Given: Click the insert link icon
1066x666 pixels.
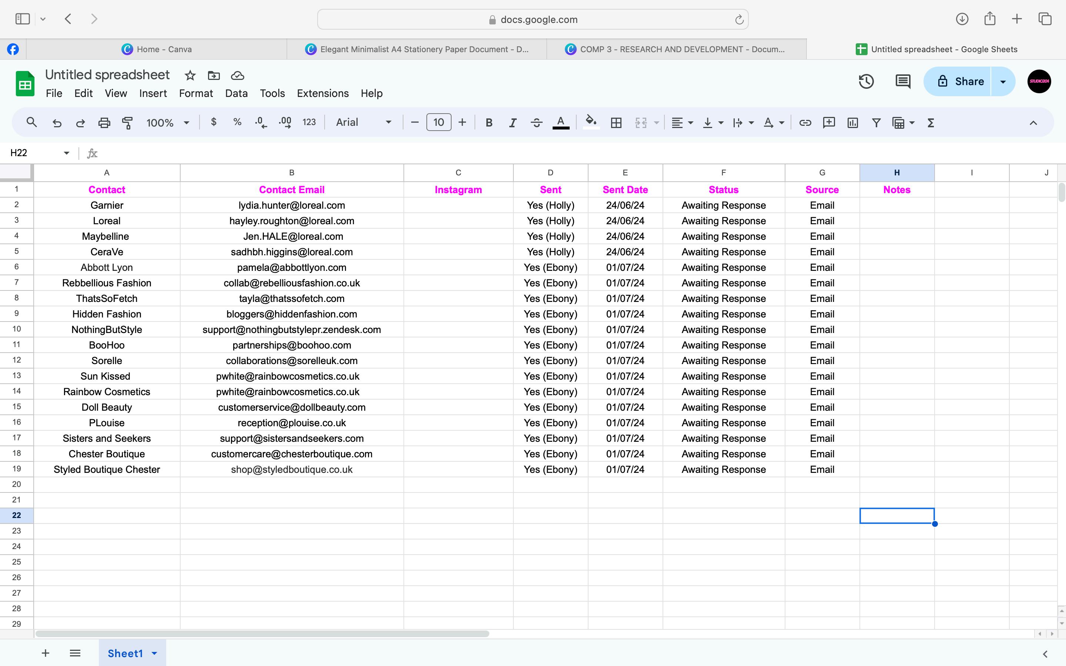Looking at the screenshot, I should coord(805,123).
